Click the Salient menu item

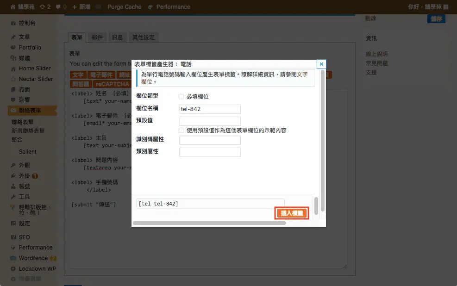(28, 152)
